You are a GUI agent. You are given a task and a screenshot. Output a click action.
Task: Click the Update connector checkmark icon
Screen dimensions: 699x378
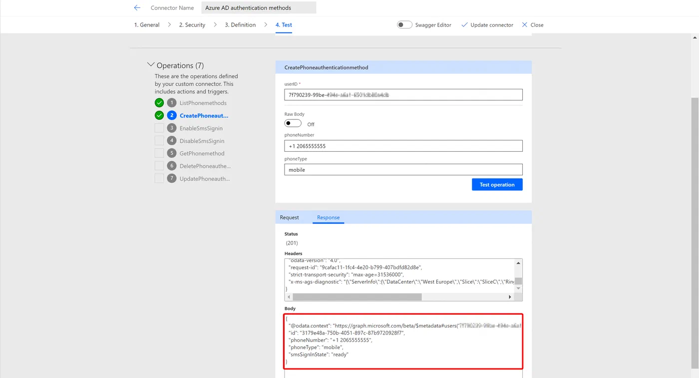click(x=464, y=24)
